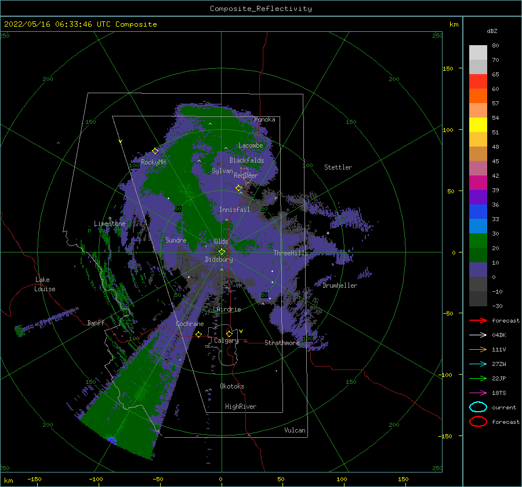The width and height of the screenshot is (522, 487).
Task: Click the Limestone label
Action: 110,224
